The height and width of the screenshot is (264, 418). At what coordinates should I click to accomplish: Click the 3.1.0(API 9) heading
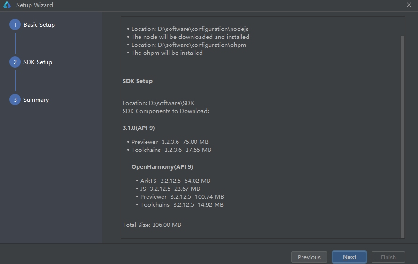coord(139,128)
